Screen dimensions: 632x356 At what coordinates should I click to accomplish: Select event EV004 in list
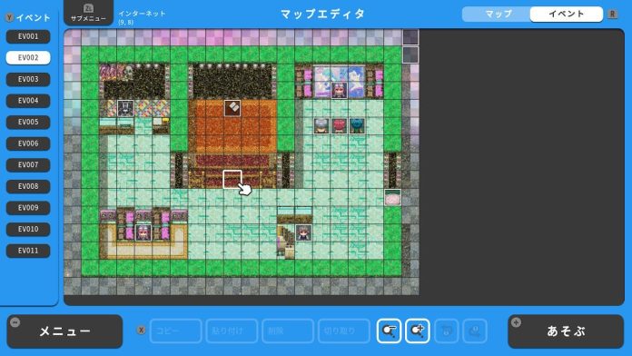28,101
